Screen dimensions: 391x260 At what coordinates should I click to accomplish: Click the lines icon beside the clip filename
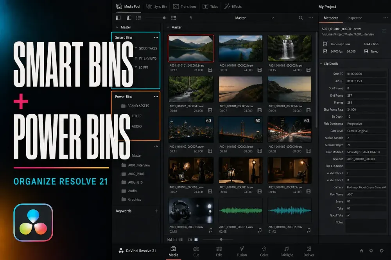[x=384, y=31]
